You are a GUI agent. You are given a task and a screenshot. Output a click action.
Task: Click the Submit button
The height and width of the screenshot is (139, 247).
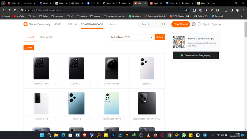[x=160, y=37]
